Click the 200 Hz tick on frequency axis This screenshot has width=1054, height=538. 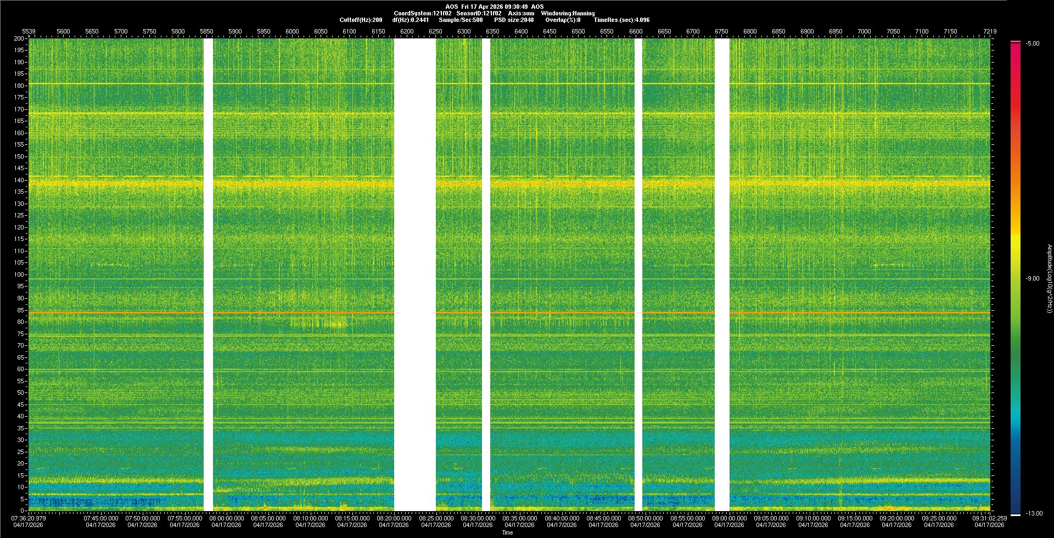point(19,38)
